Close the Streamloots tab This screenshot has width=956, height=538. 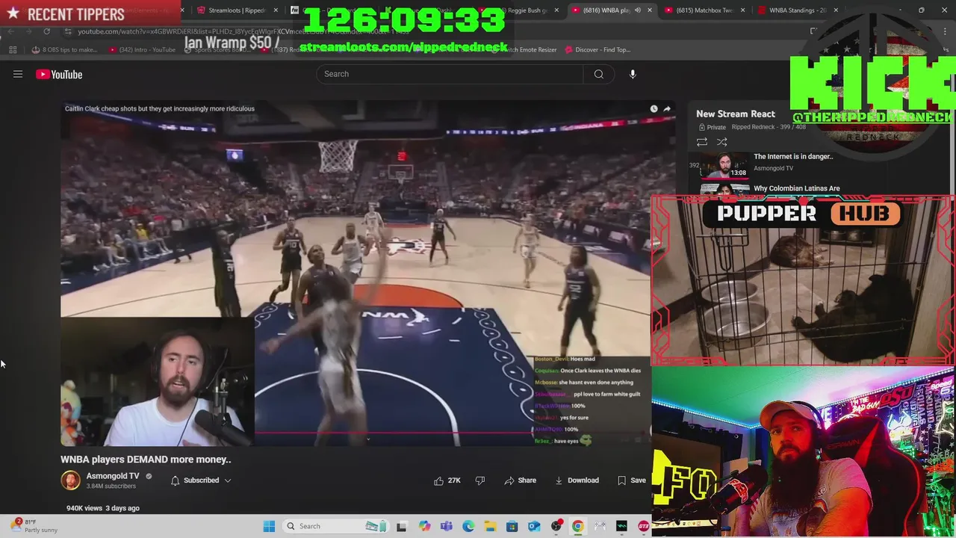point(276,10)
